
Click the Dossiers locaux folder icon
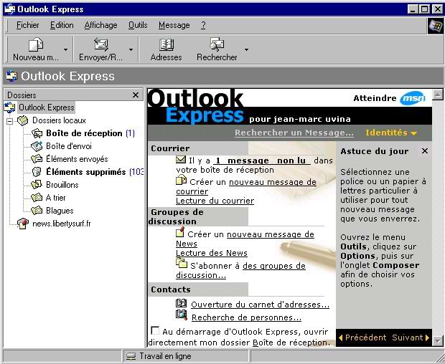coord(23,120)
